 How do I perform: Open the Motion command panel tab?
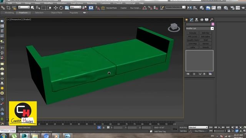pos(202,20)
